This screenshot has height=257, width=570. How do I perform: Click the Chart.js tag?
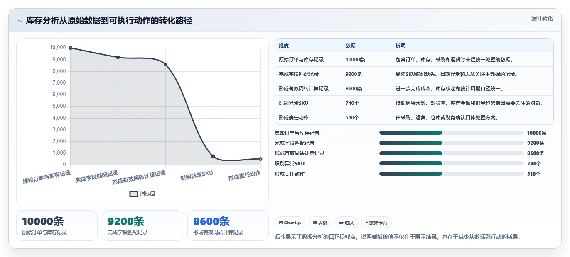point(290,223)
